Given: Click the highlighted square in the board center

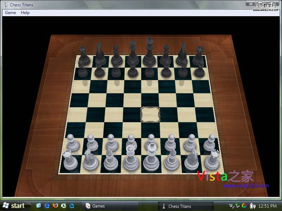Looking at the screenshot, I should coord(150,114).
